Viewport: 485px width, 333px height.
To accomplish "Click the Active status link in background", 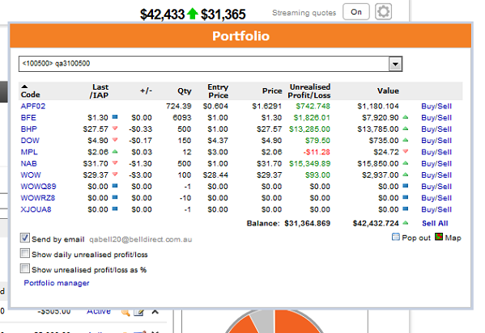I will pyautogui.click(x=99, y=311).
